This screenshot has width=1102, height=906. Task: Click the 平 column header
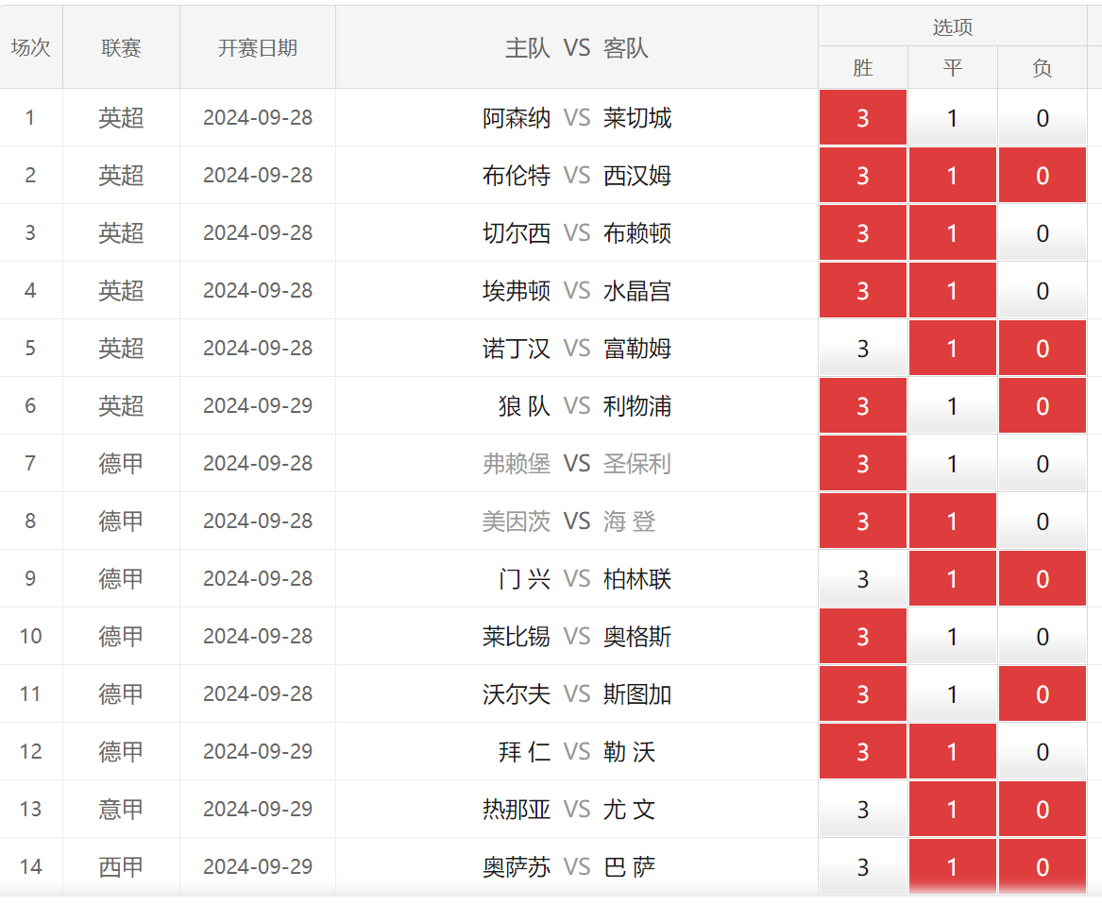point(952,67)
